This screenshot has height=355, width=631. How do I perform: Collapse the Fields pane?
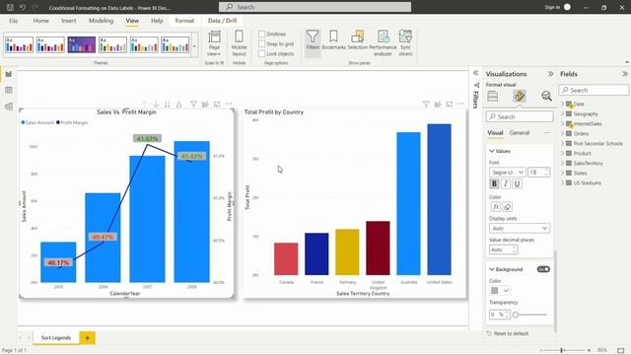[x=624, y=74]
